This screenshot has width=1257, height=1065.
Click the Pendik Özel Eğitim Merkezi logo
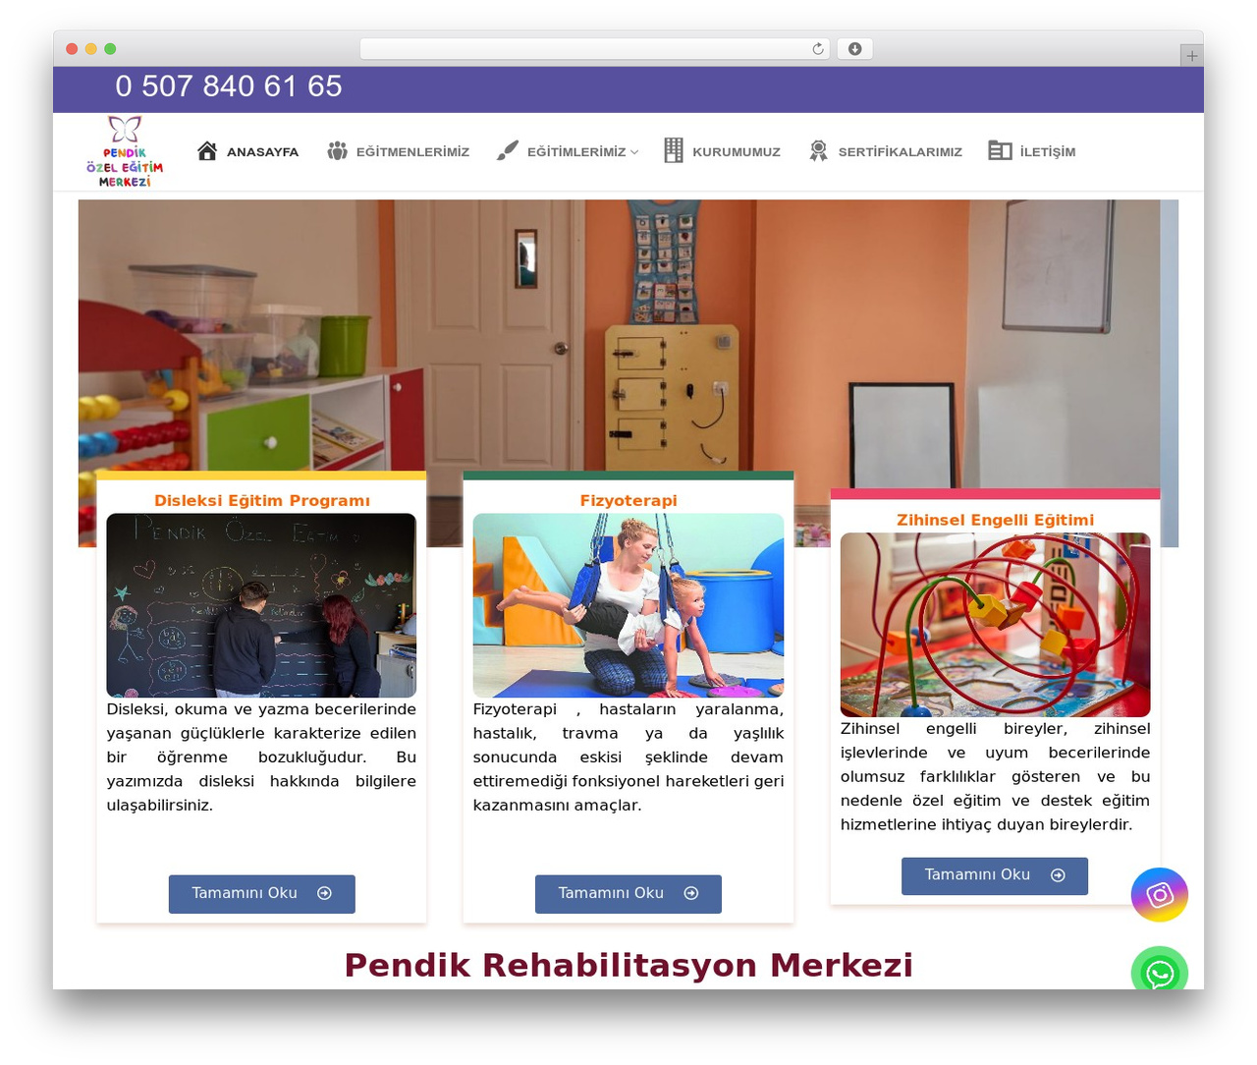pyautogui.click(x=125, y=151)
